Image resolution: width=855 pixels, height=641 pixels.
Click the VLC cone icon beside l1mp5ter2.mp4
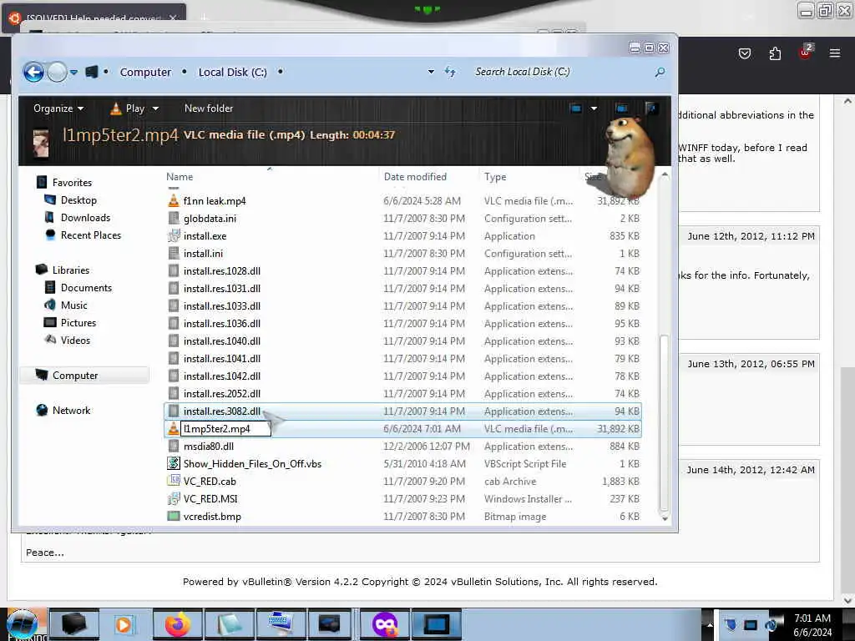coord(174,428)
